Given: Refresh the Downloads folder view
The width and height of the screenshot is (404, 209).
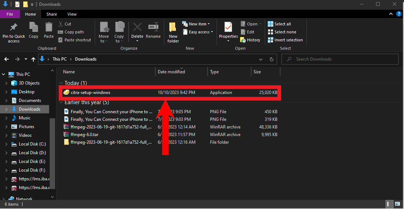Looking at the screenshot, I should click(271, 59).
